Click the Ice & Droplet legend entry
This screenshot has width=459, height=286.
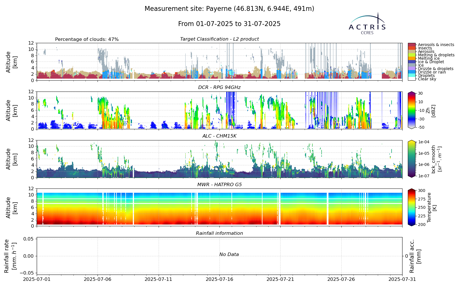[x=426, y=62]
